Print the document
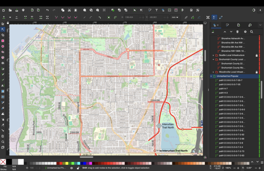Image resolution: width=264 pixels, height=171 pixels. click(x=23, y=10)
